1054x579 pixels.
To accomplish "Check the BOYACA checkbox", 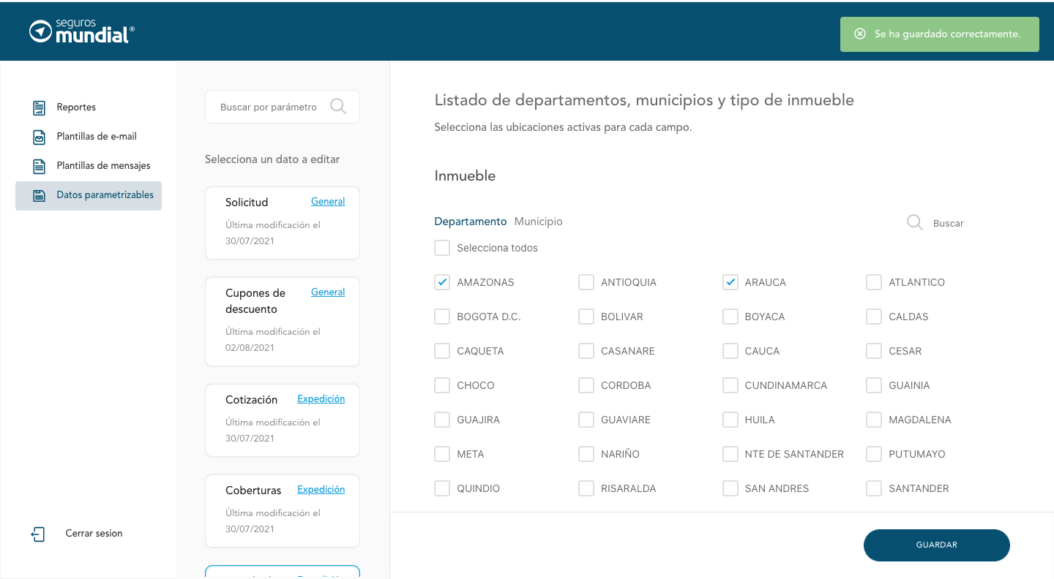I will (730, 317).
